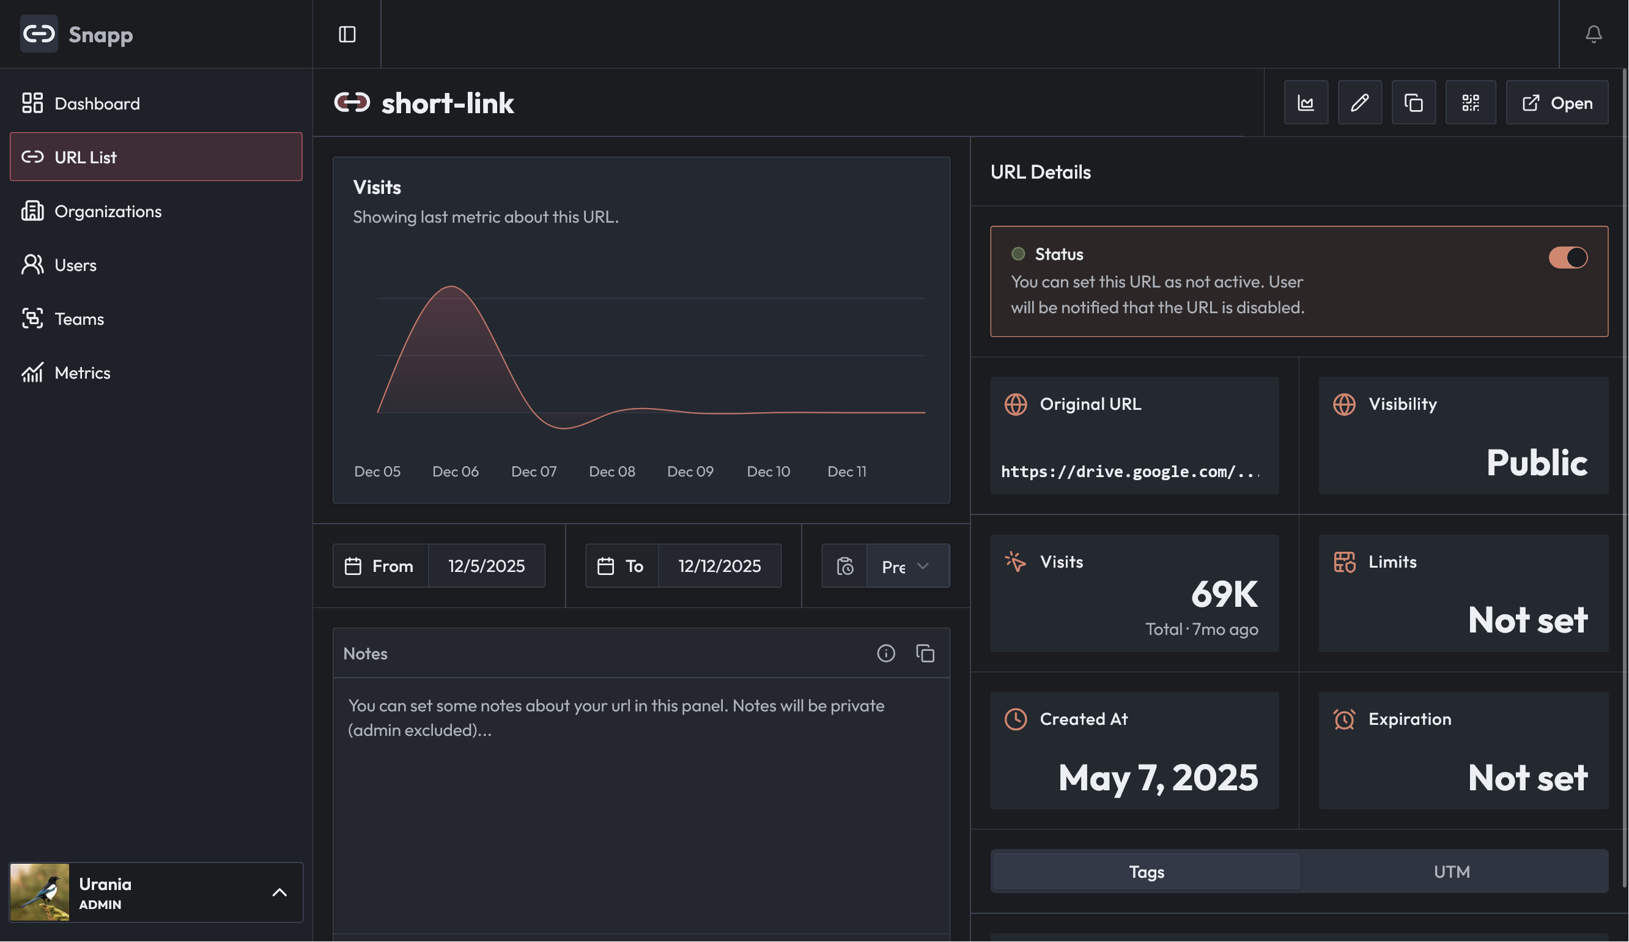This screenshot has width=1629, height=942.
Task: Switch to the UTM tab
Action: [1452, 872]
